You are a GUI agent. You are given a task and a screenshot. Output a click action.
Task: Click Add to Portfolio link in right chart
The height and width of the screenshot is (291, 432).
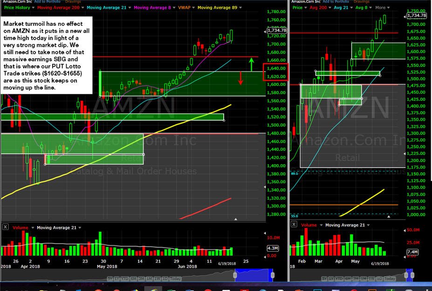336,2
